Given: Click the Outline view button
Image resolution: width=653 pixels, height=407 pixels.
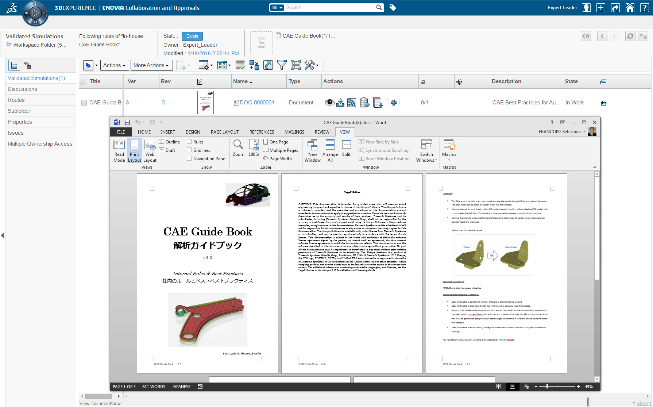Looking at the screenshot, I should pos(170,142).
